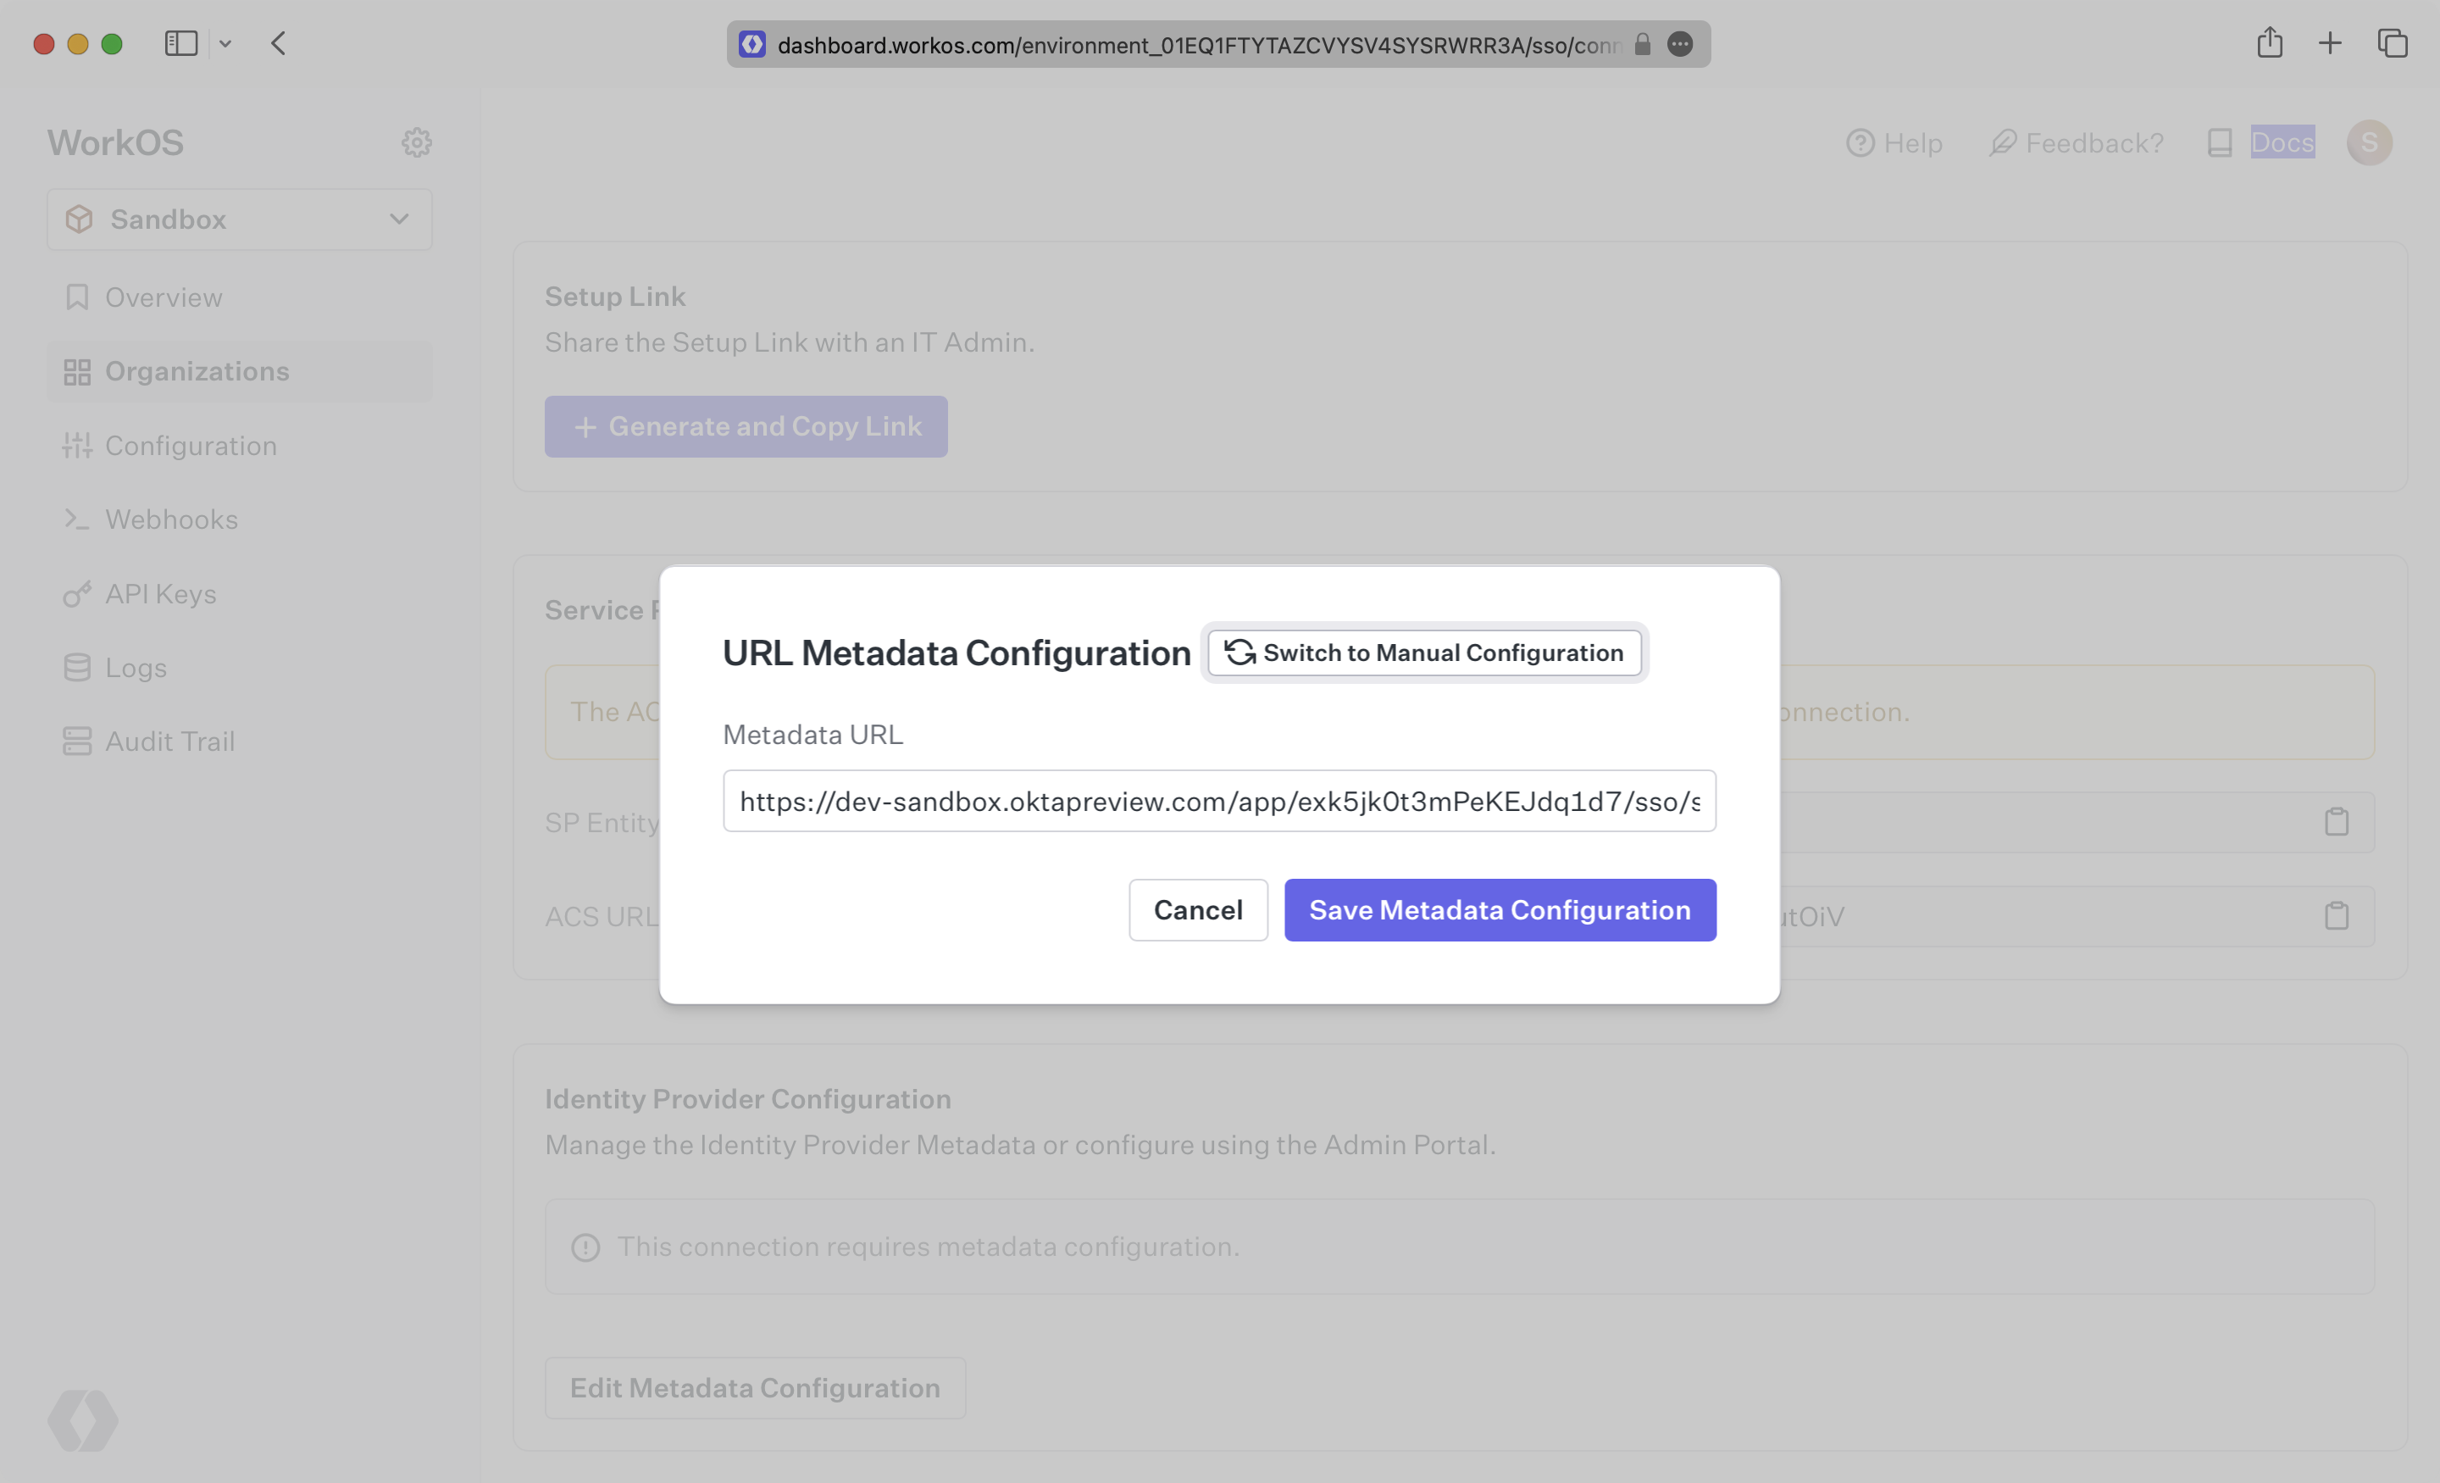This screenshot has width=2440, height=1483.
Task: Click the browser back arrow
Action: pos(278,43)
